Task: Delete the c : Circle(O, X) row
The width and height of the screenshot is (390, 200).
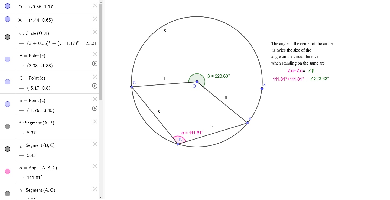Action: [x=95, y=32]
